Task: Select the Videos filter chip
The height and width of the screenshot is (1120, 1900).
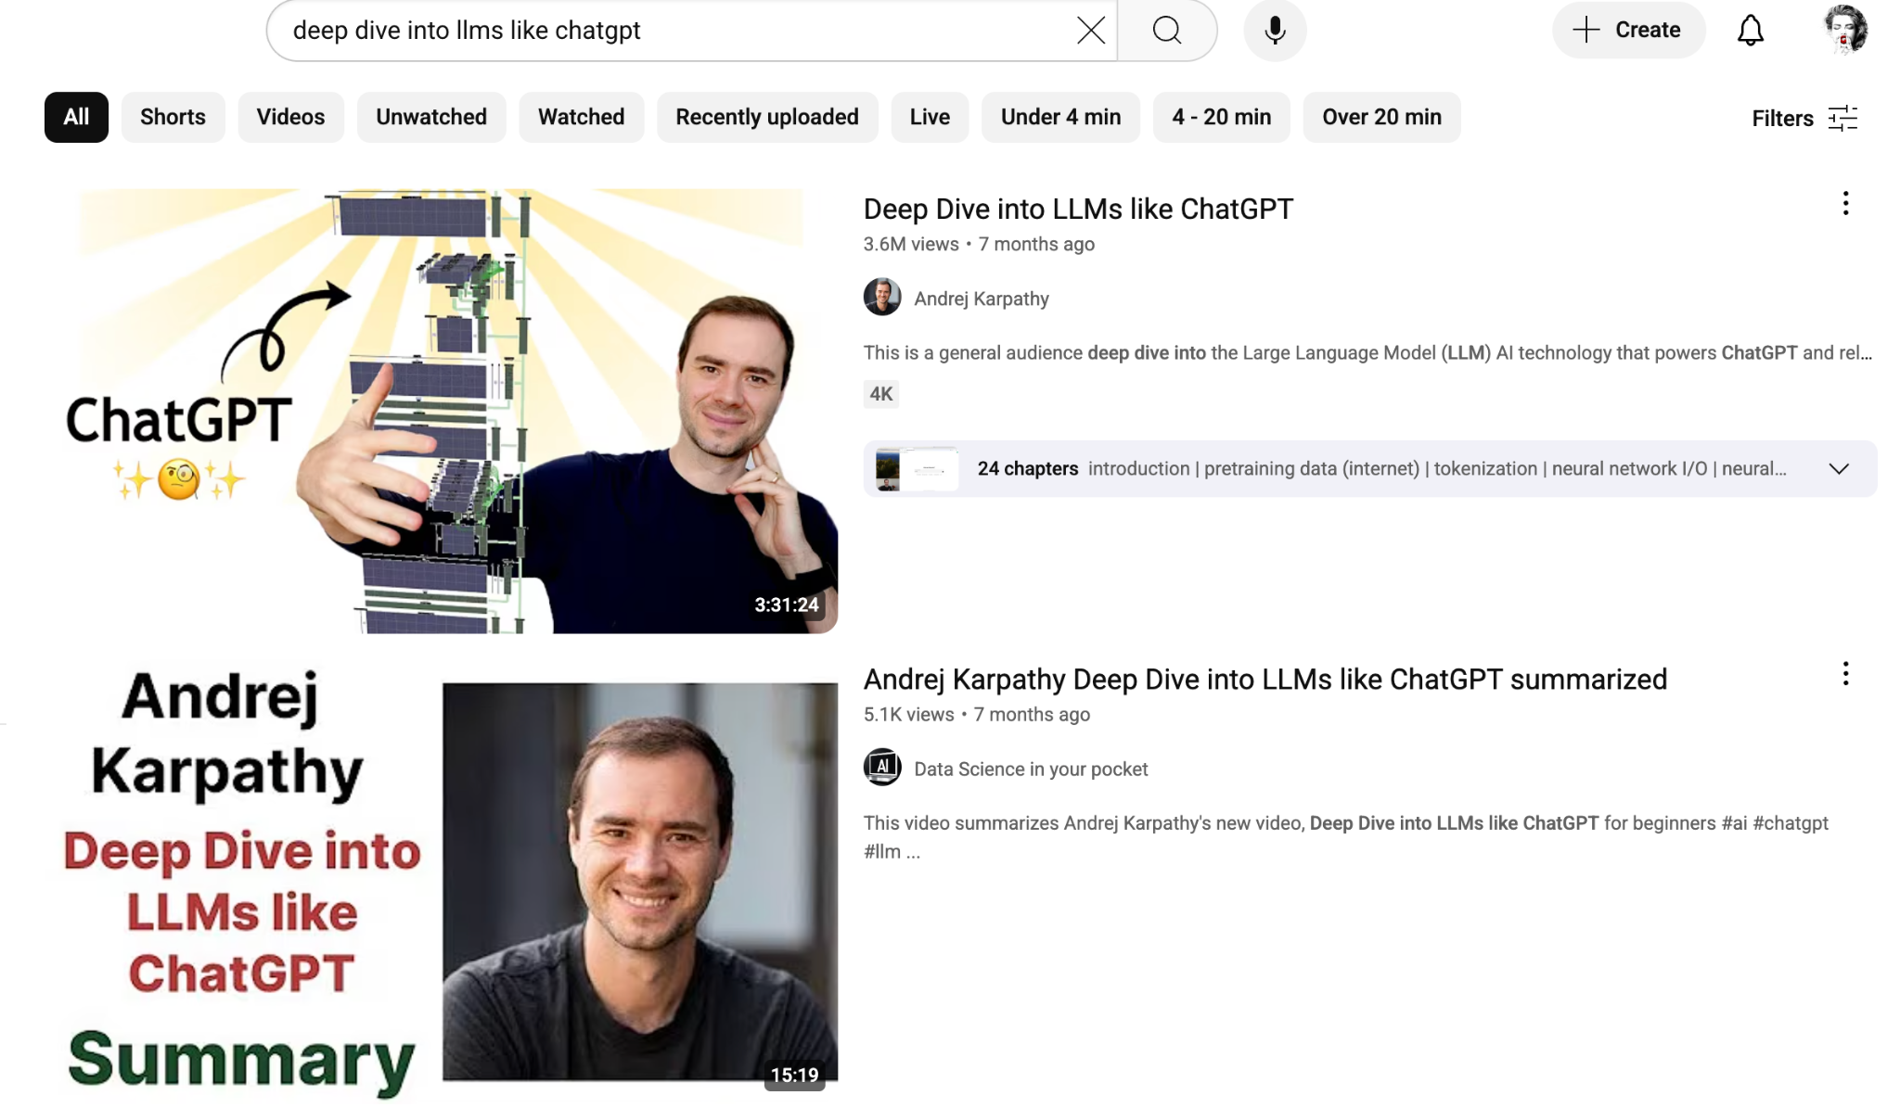Action: [x=290, y=117]
